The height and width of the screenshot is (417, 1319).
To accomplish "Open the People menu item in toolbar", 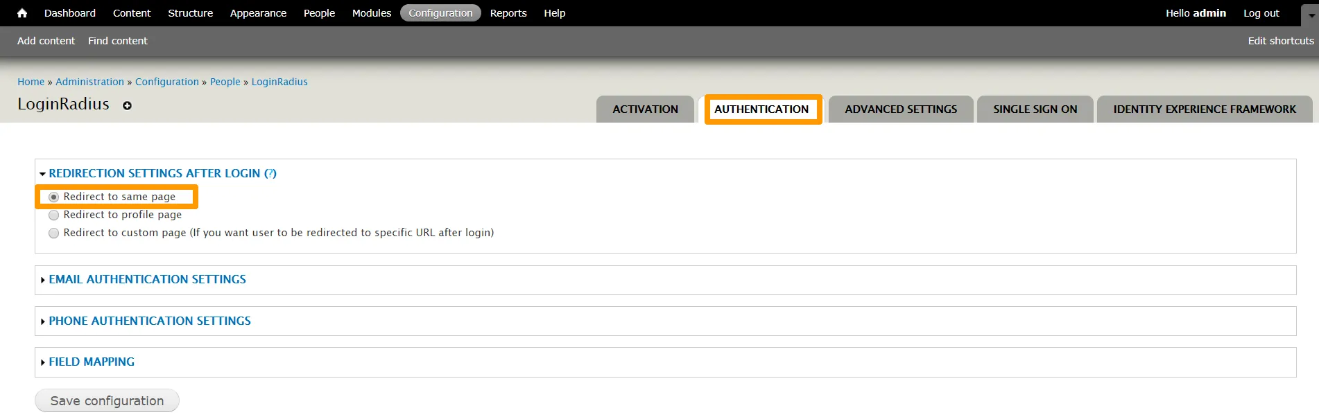I will tap(319, 13).
